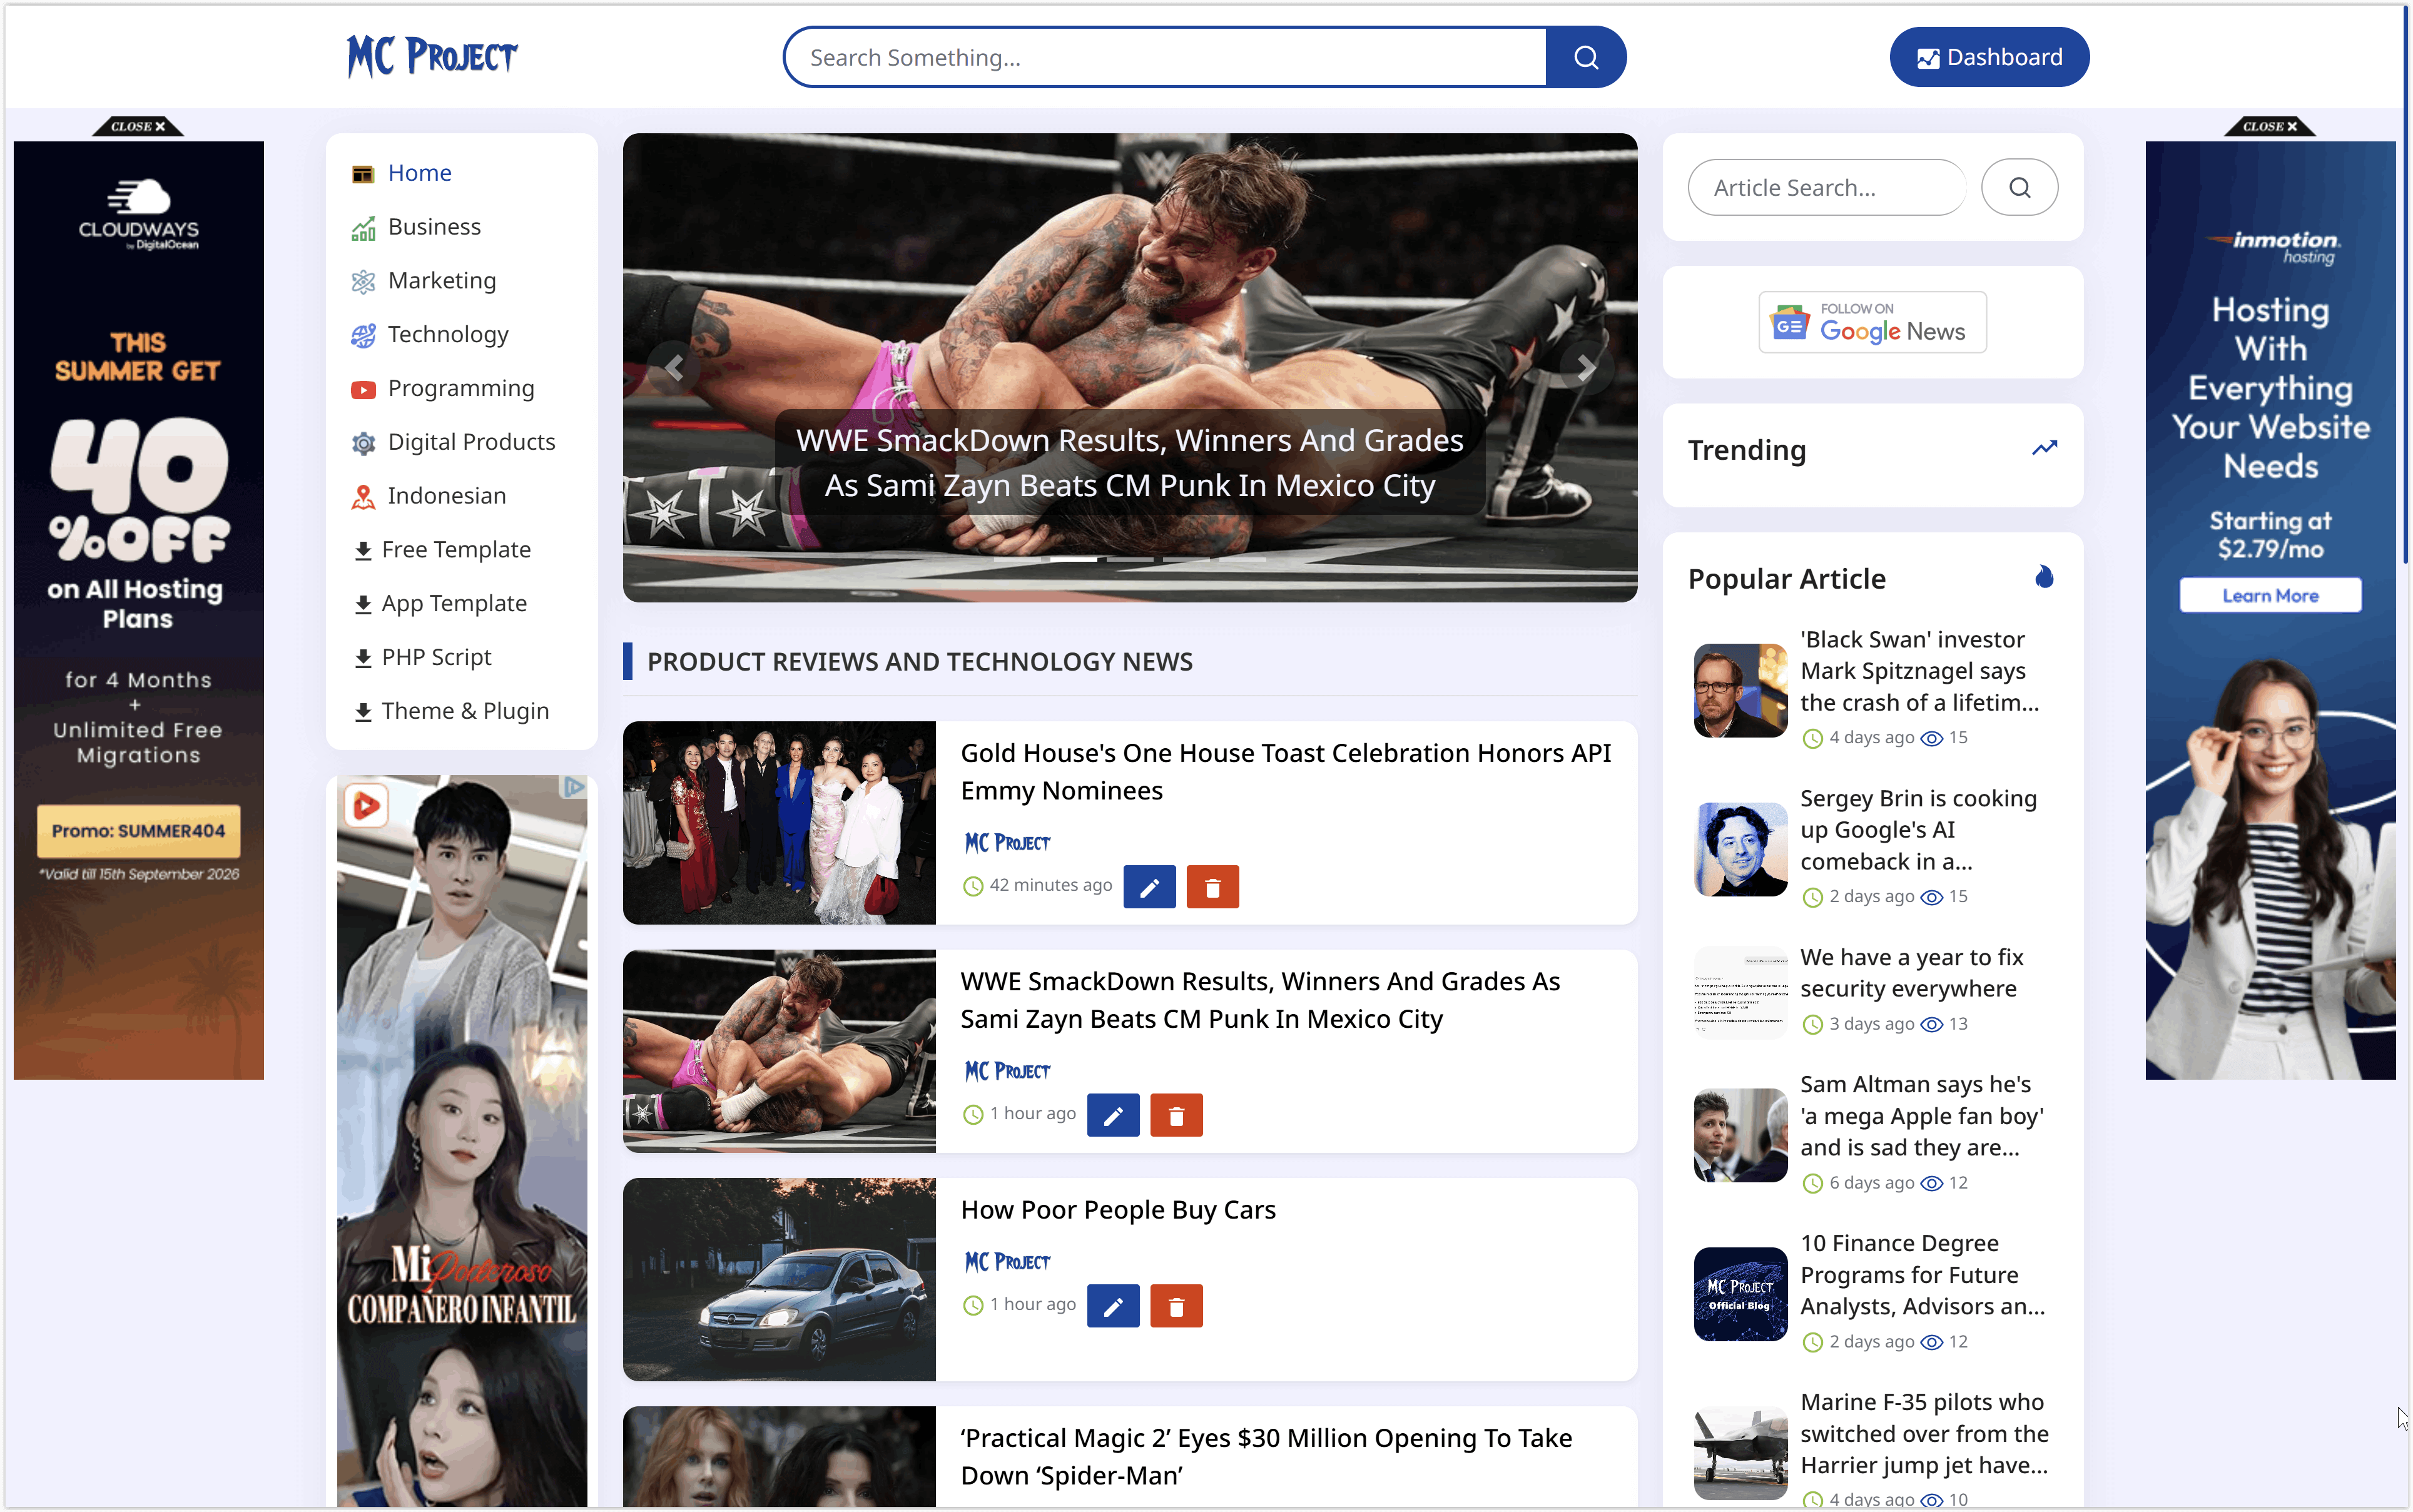Delete the Gold House article with trash button

[x=1212, y=887]
